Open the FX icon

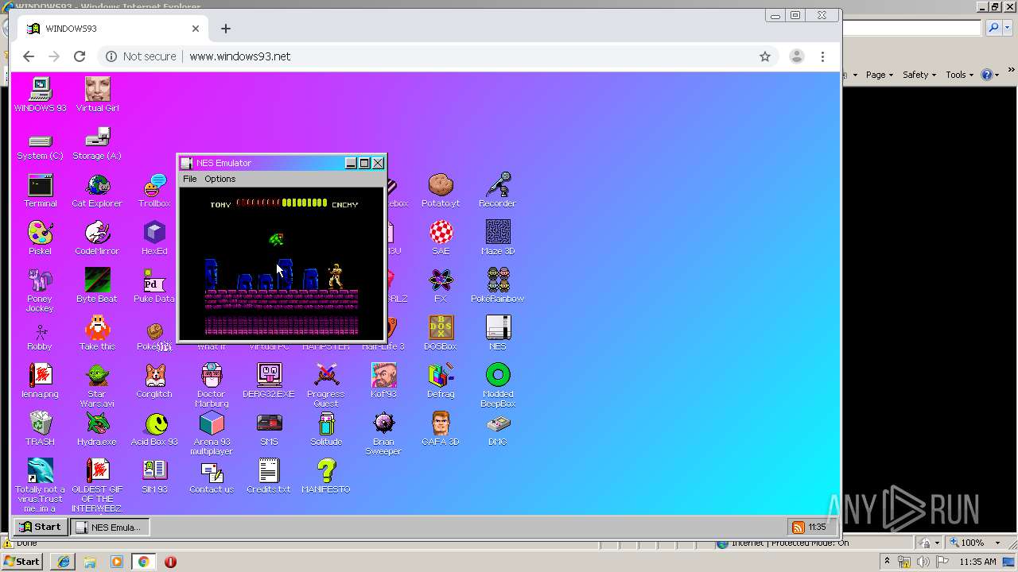pos(441,285)
